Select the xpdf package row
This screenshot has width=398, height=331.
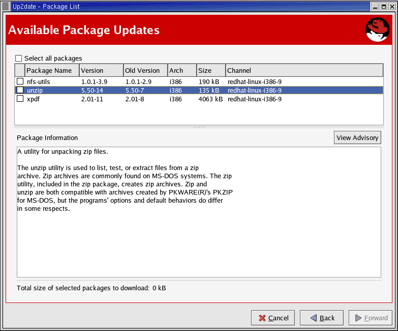(199, 99)
